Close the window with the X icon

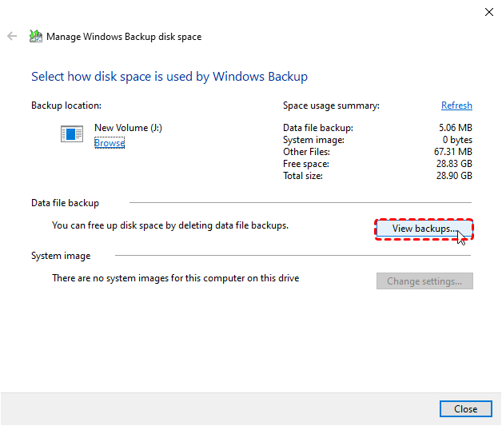(x=489, y=12)
